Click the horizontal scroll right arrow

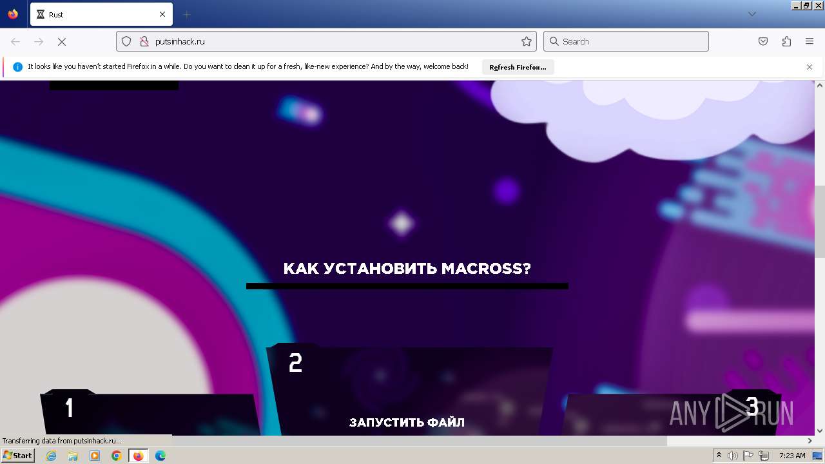pyautogui.click(x=810, y=441)
